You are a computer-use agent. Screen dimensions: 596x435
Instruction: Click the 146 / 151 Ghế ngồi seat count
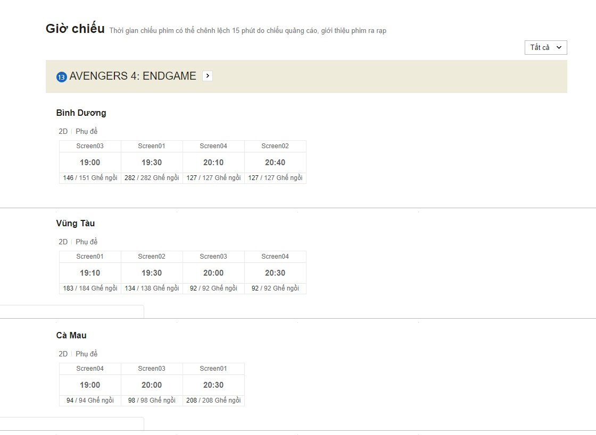90,178
